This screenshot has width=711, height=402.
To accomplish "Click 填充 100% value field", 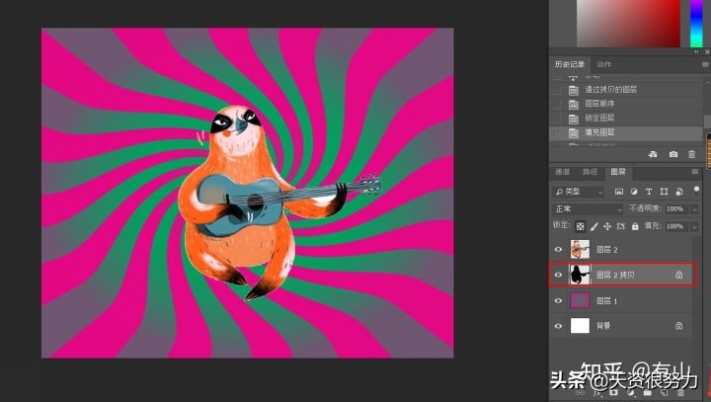I will (x=676, y=226).
